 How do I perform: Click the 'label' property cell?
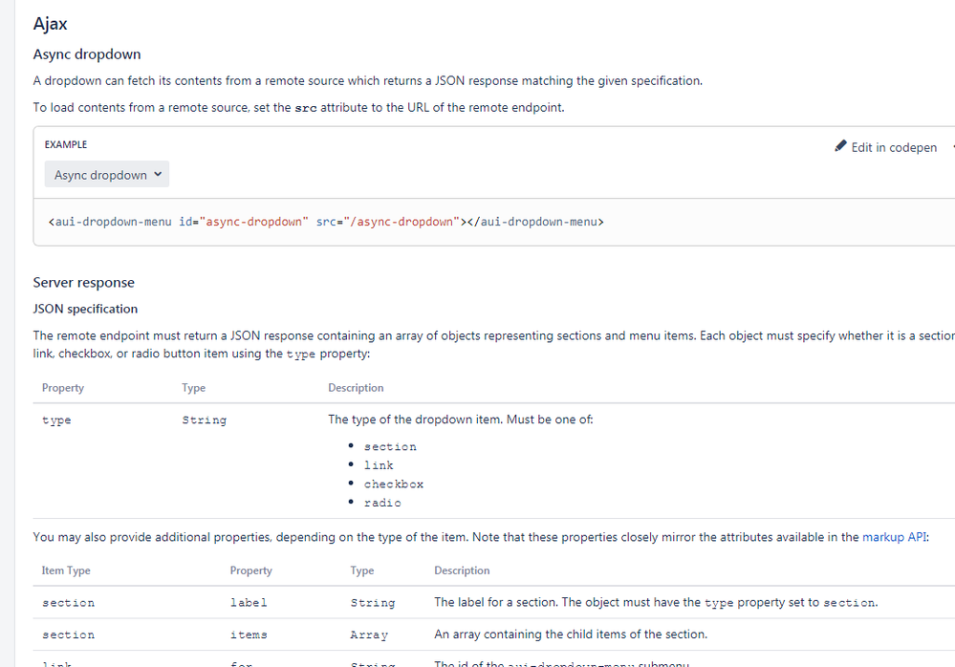click(249, 602)
